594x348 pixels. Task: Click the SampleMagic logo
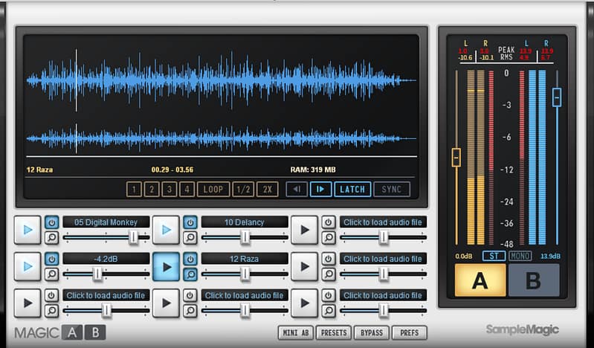point(522,330)
